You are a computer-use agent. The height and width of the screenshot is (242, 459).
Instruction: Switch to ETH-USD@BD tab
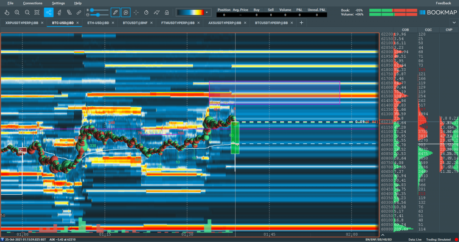[98, 23]
